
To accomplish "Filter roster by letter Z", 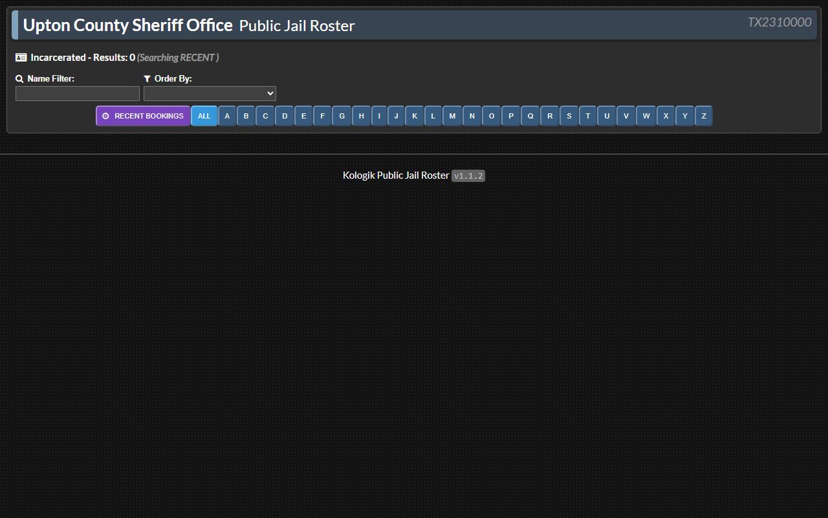I will click(704, 116).
